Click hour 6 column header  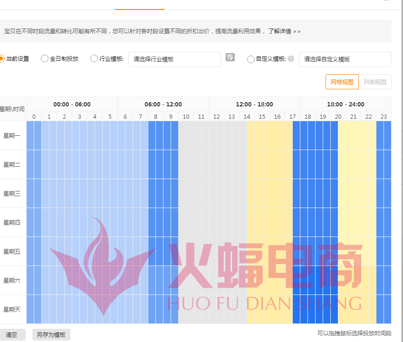125,117
